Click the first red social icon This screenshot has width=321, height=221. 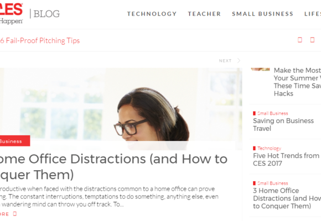click(300, 40)
